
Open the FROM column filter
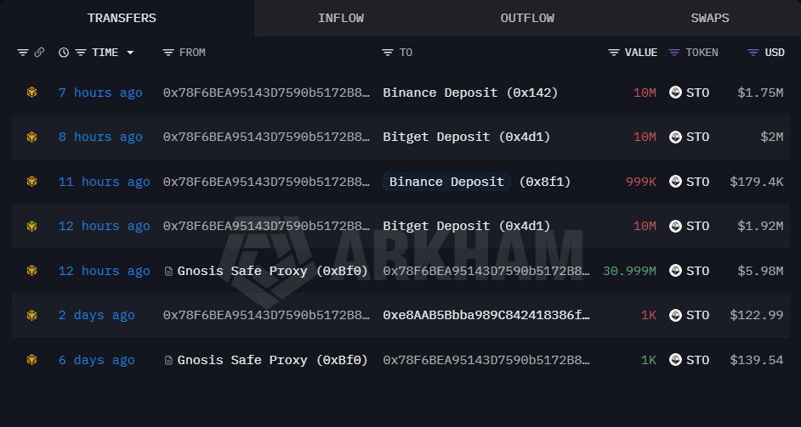tap(168, 53)
